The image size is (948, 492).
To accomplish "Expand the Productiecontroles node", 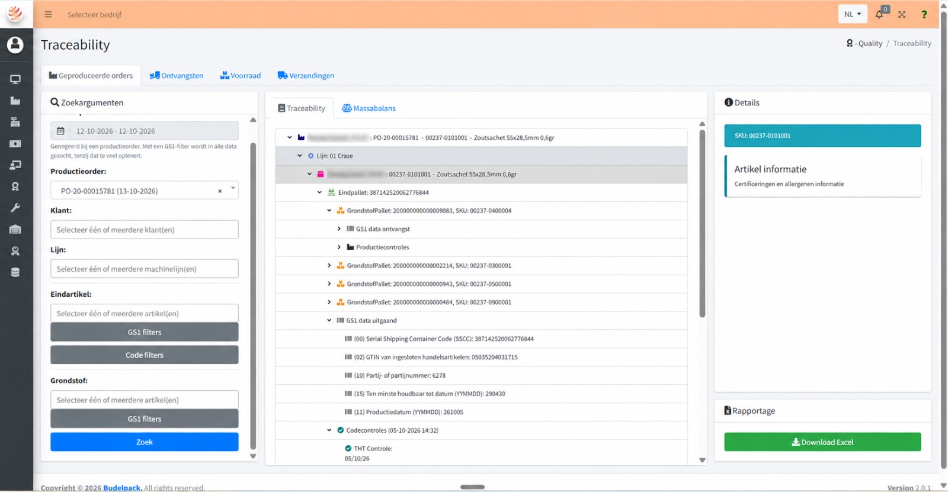I will [339, 247].
